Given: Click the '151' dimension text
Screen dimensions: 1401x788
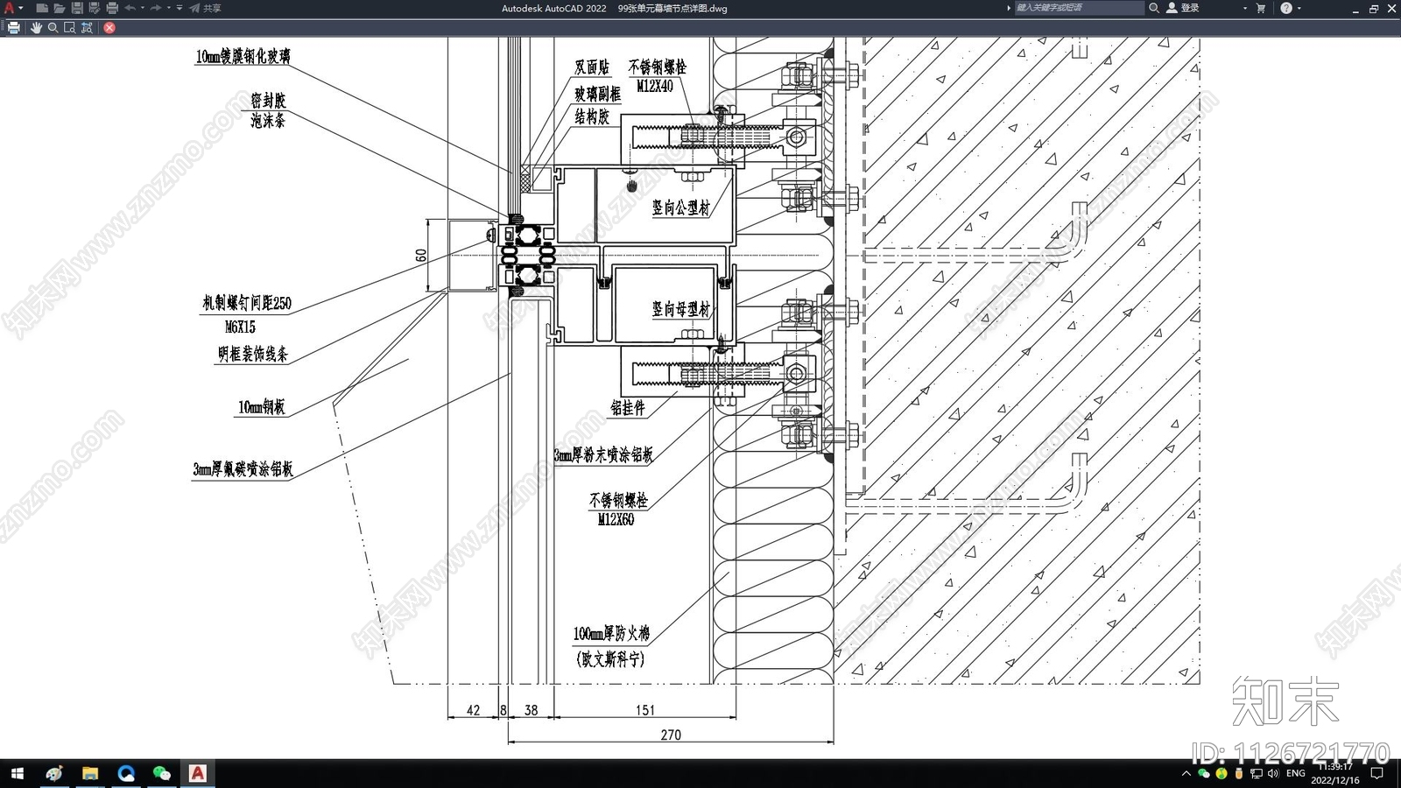Looking at the screenshot, I should [645, 710].
